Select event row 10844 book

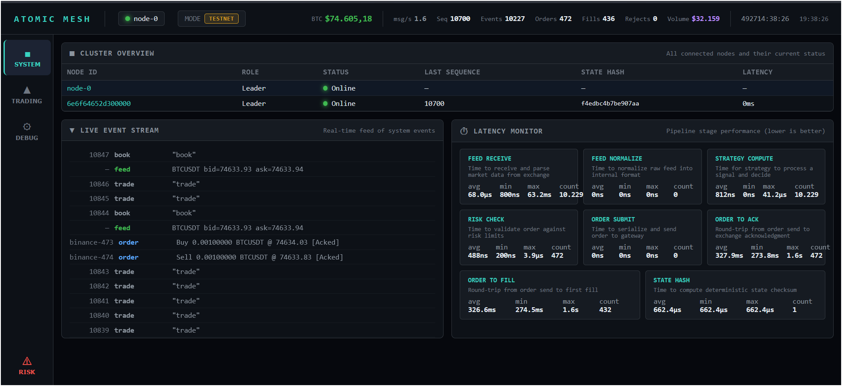(x=252, y=213)
